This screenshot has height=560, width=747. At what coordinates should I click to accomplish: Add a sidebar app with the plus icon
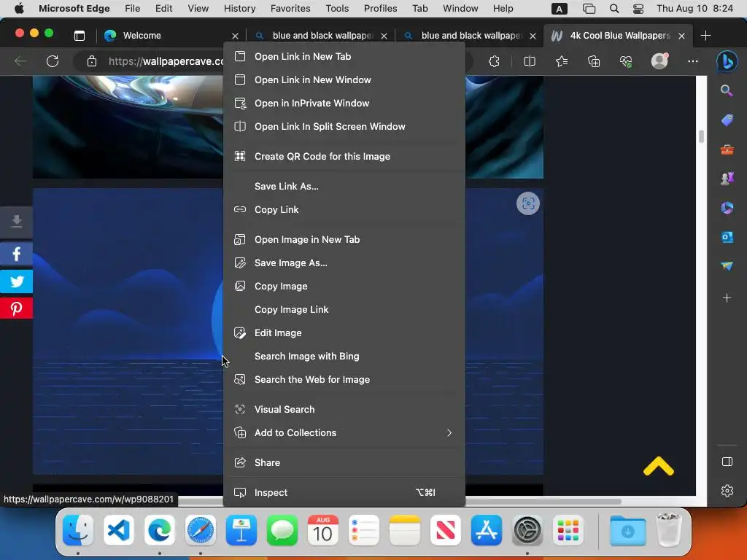pyautogui.click(x=727, y=298)
